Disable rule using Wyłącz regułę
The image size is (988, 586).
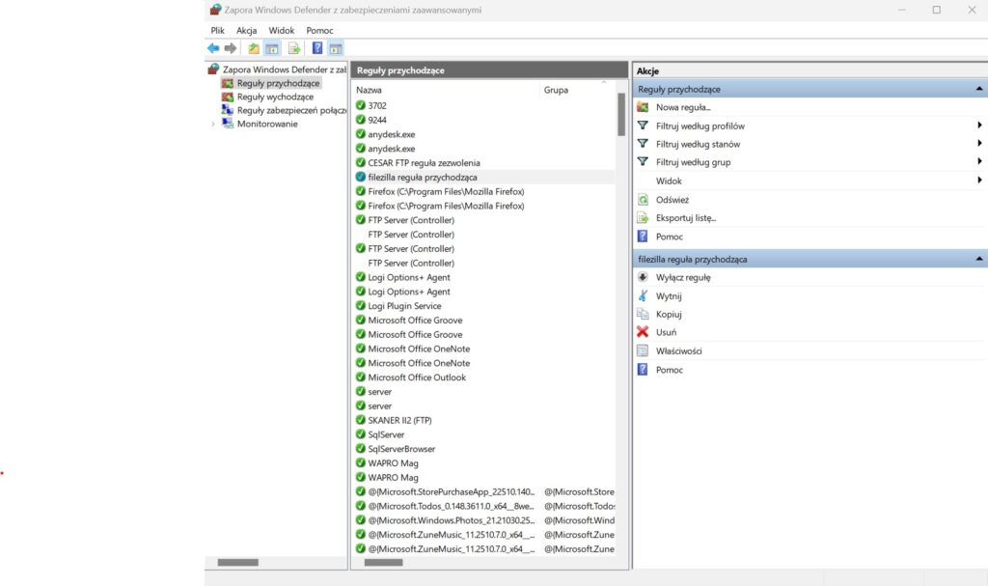682,277
